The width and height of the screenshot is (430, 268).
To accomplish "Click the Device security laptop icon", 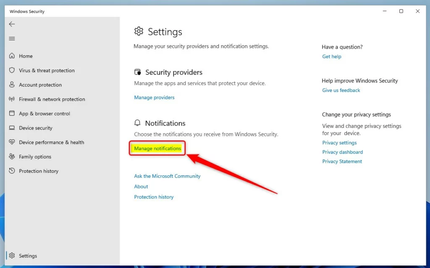I will tap(12, 127).
